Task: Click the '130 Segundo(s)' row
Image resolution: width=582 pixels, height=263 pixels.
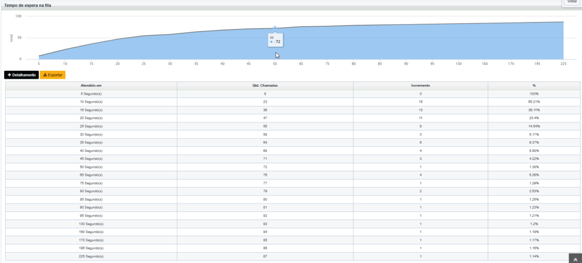Action: pyautogui.click(x=293, y=224)
